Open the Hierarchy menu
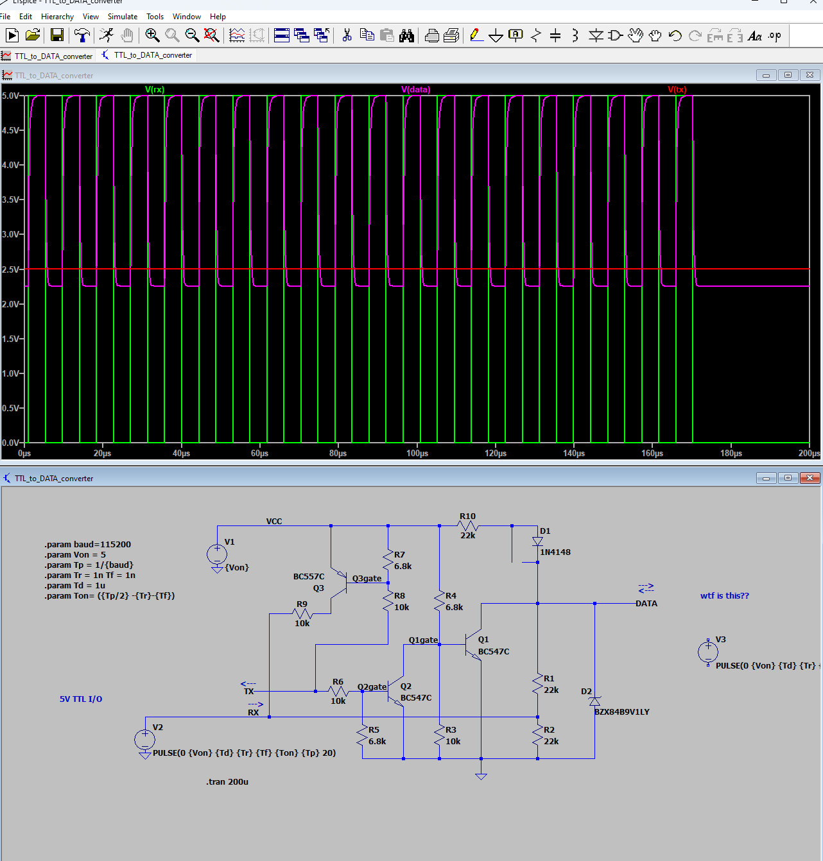 (x=57, y=17)
